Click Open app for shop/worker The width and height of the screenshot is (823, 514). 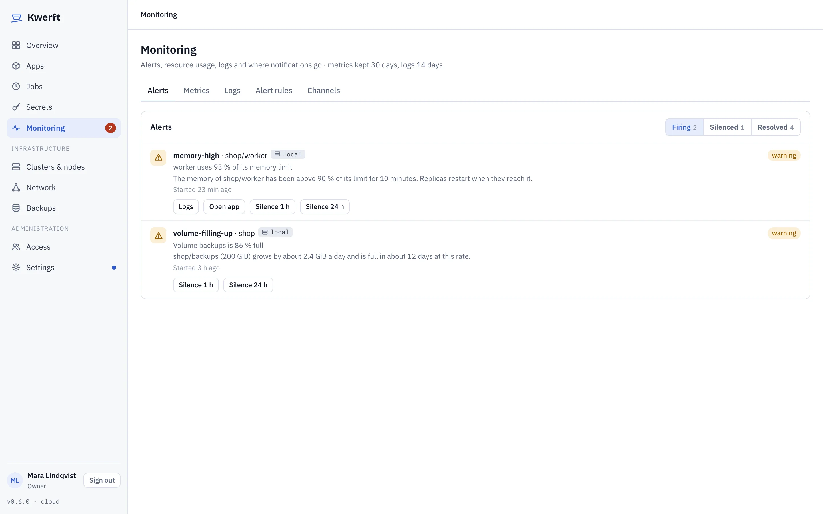point(224,207)
